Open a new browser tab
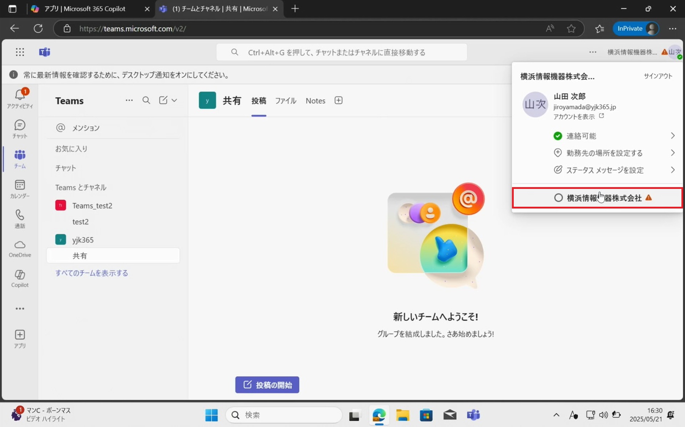Screen dimensions: 685x427 pyautogui.click(x=295, y=9)
